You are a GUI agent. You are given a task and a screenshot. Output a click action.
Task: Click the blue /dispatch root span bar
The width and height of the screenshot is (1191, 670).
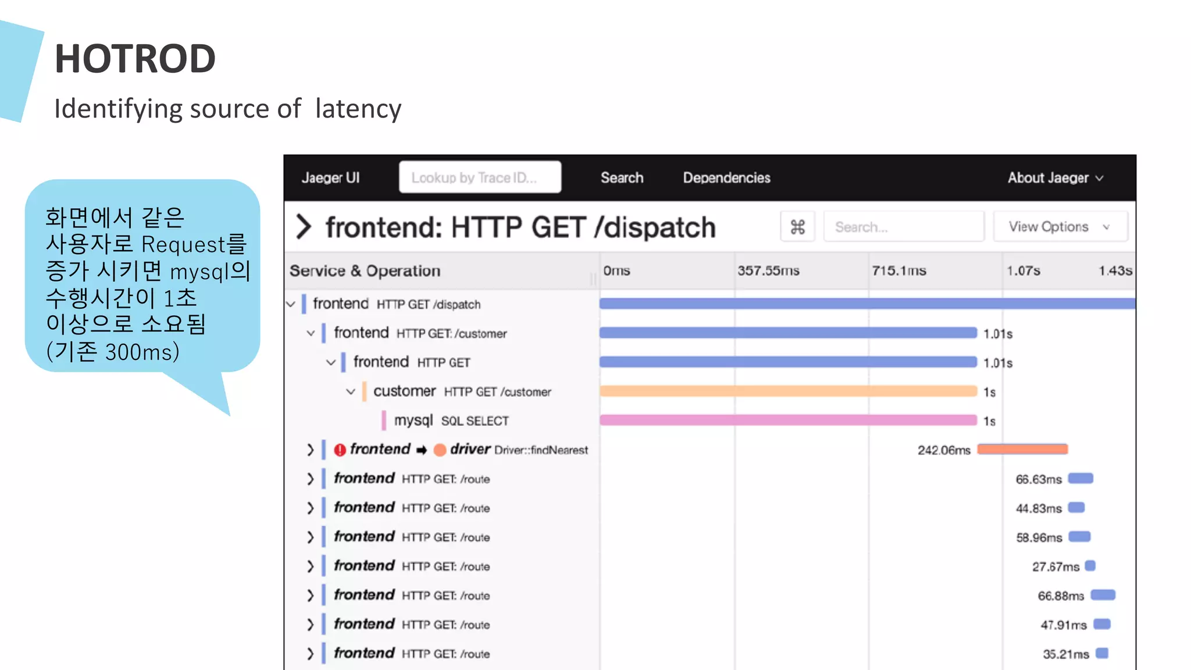click(x=867, y=304)
